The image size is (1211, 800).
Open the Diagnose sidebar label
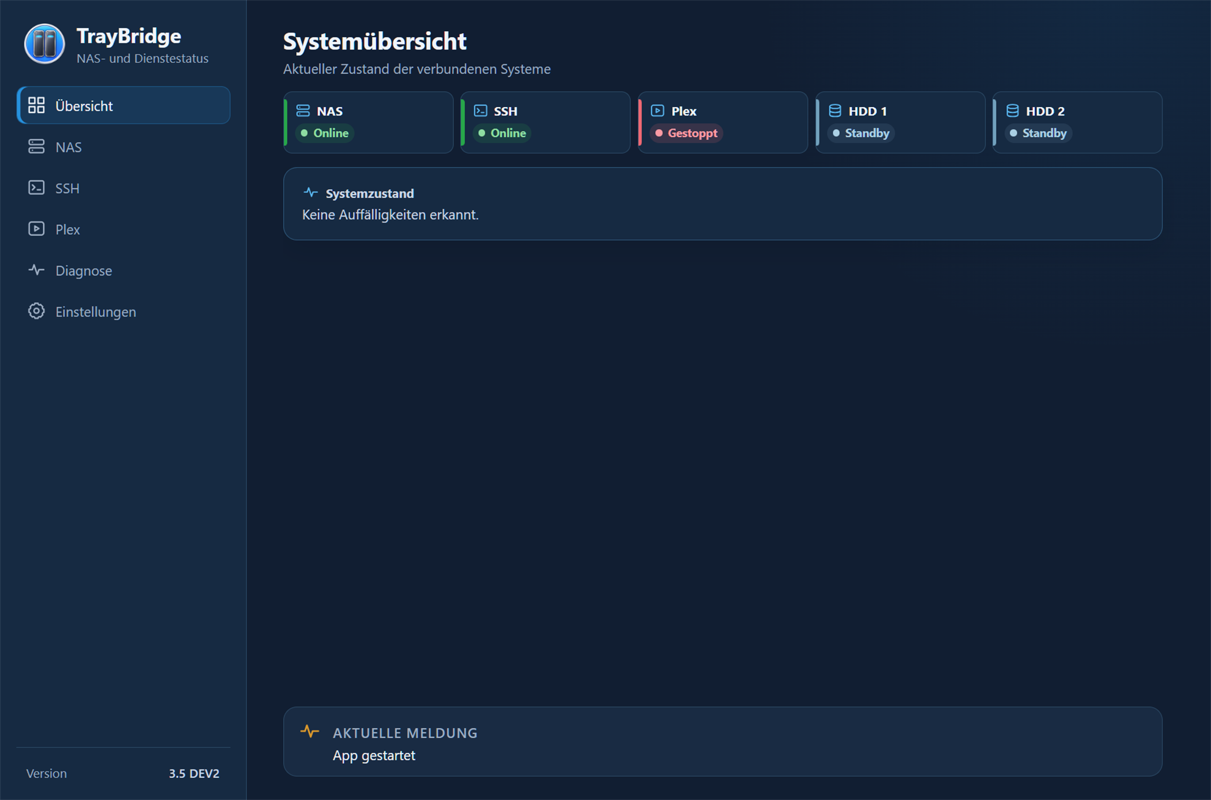pos(84,270)
